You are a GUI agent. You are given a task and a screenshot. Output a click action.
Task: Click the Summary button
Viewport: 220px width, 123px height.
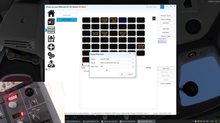click(x=166, y=23)
